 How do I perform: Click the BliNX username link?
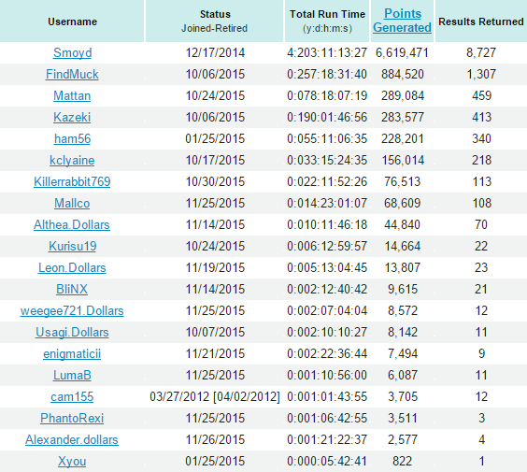point(72,290)
